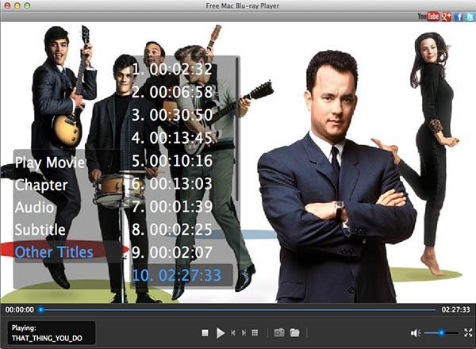Select Audio menu item
Viewport: 476px width, 349px height.
(x=34, y=207)
